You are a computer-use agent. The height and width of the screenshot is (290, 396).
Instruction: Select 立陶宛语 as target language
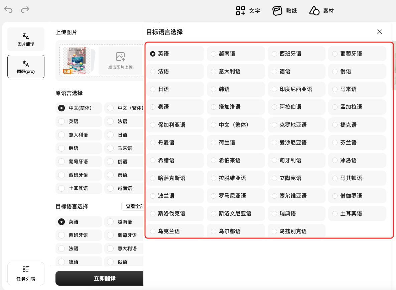(x=296, y=178)
